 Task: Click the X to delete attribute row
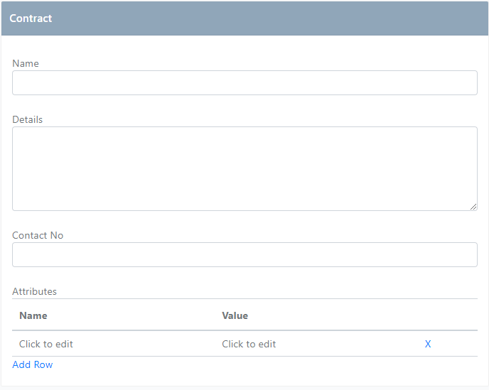(428, 344)
